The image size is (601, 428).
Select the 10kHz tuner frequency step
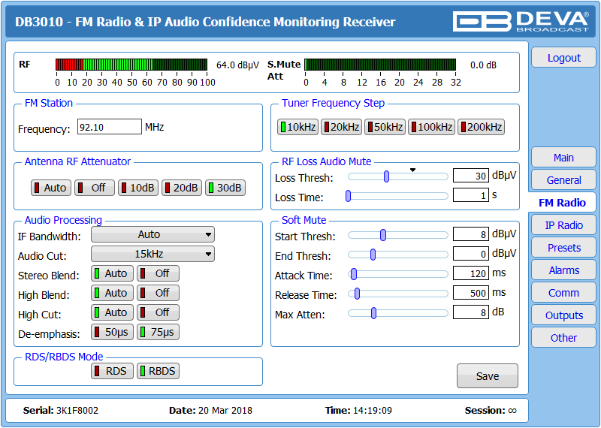coord(297,127)
